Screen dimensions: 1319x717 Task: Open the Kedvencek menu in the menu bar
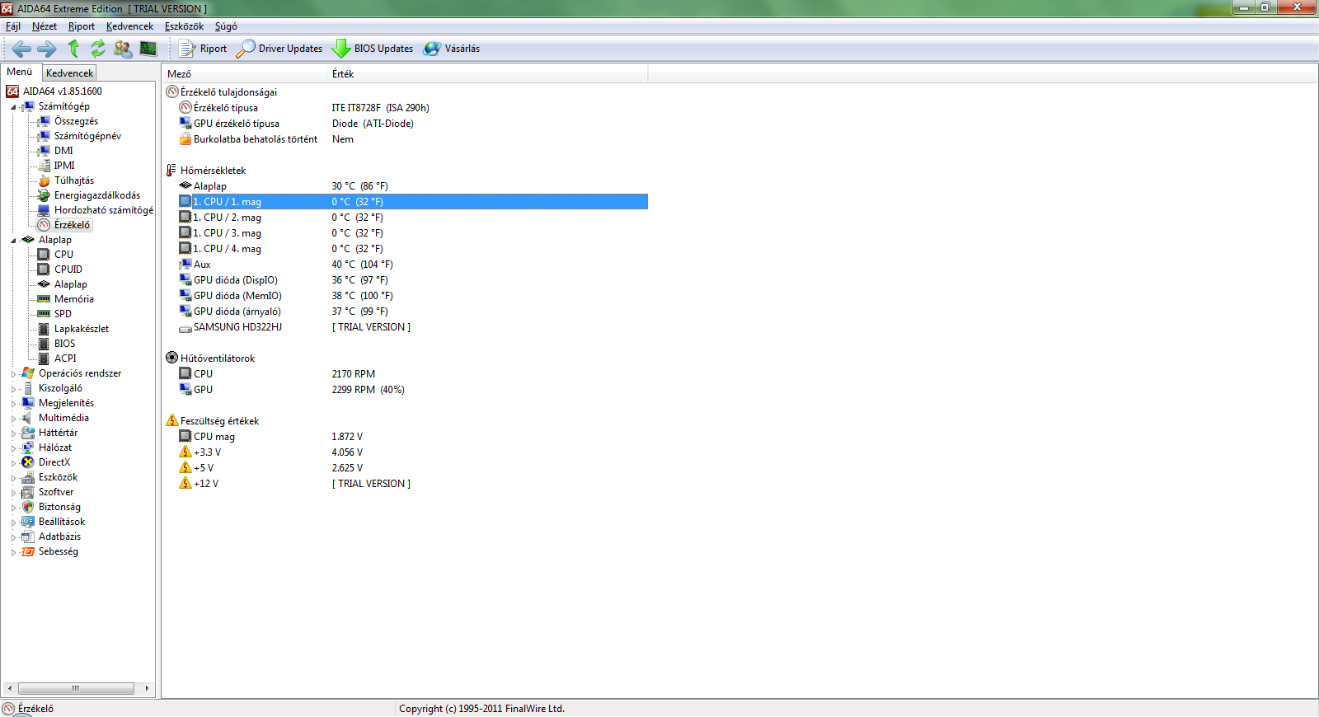(x=129, y=26)
